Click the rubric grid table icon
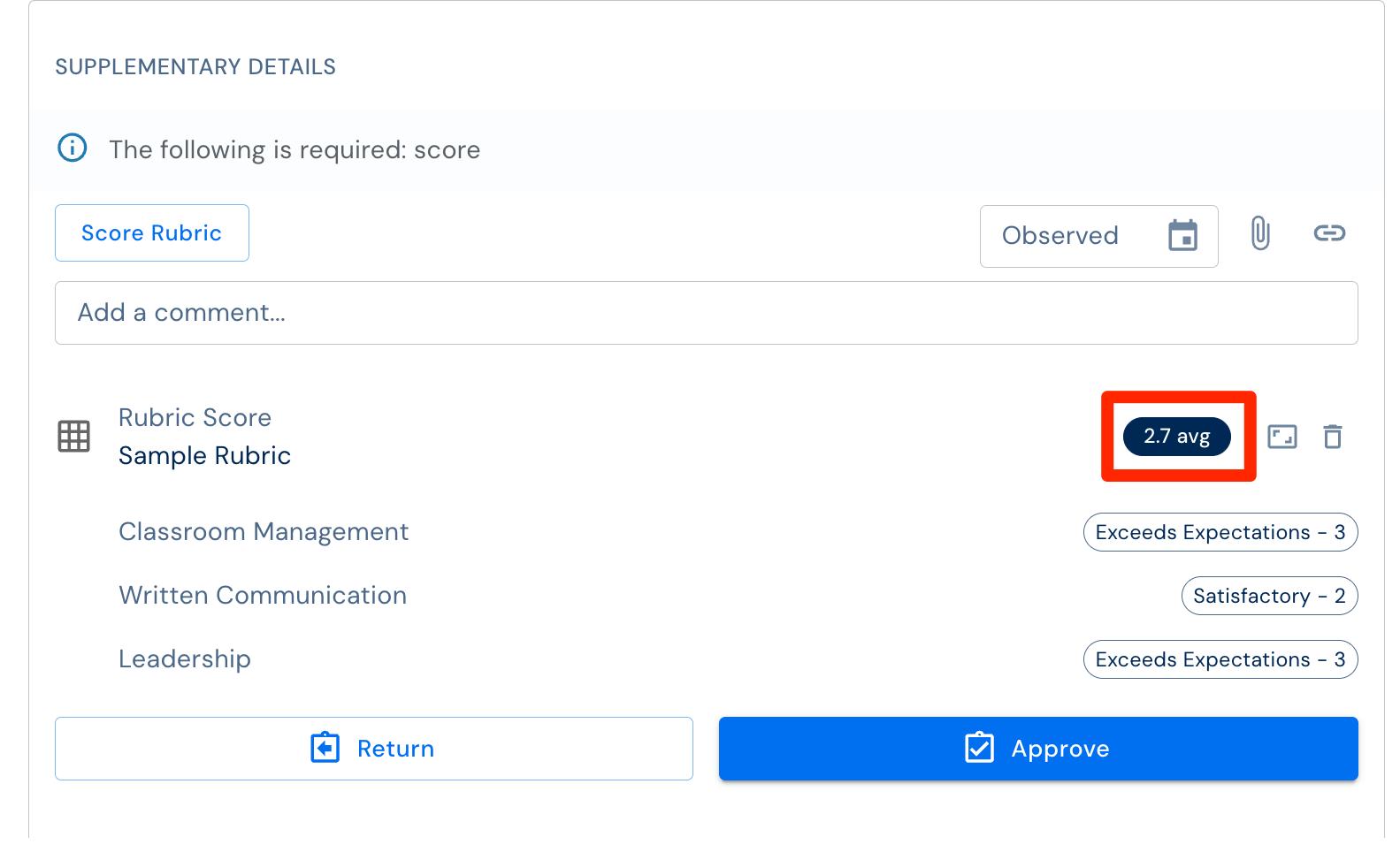Screen dimensions: 1400x860 (x=74, y=437)
